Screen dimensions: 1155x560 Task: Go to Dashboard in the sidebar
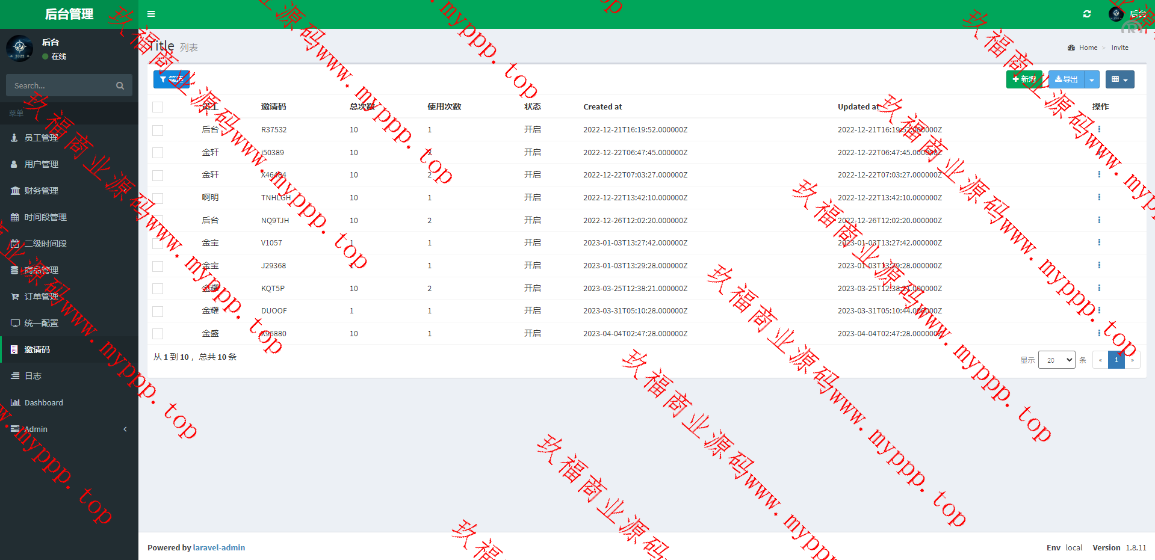click(x=43, y=402)
